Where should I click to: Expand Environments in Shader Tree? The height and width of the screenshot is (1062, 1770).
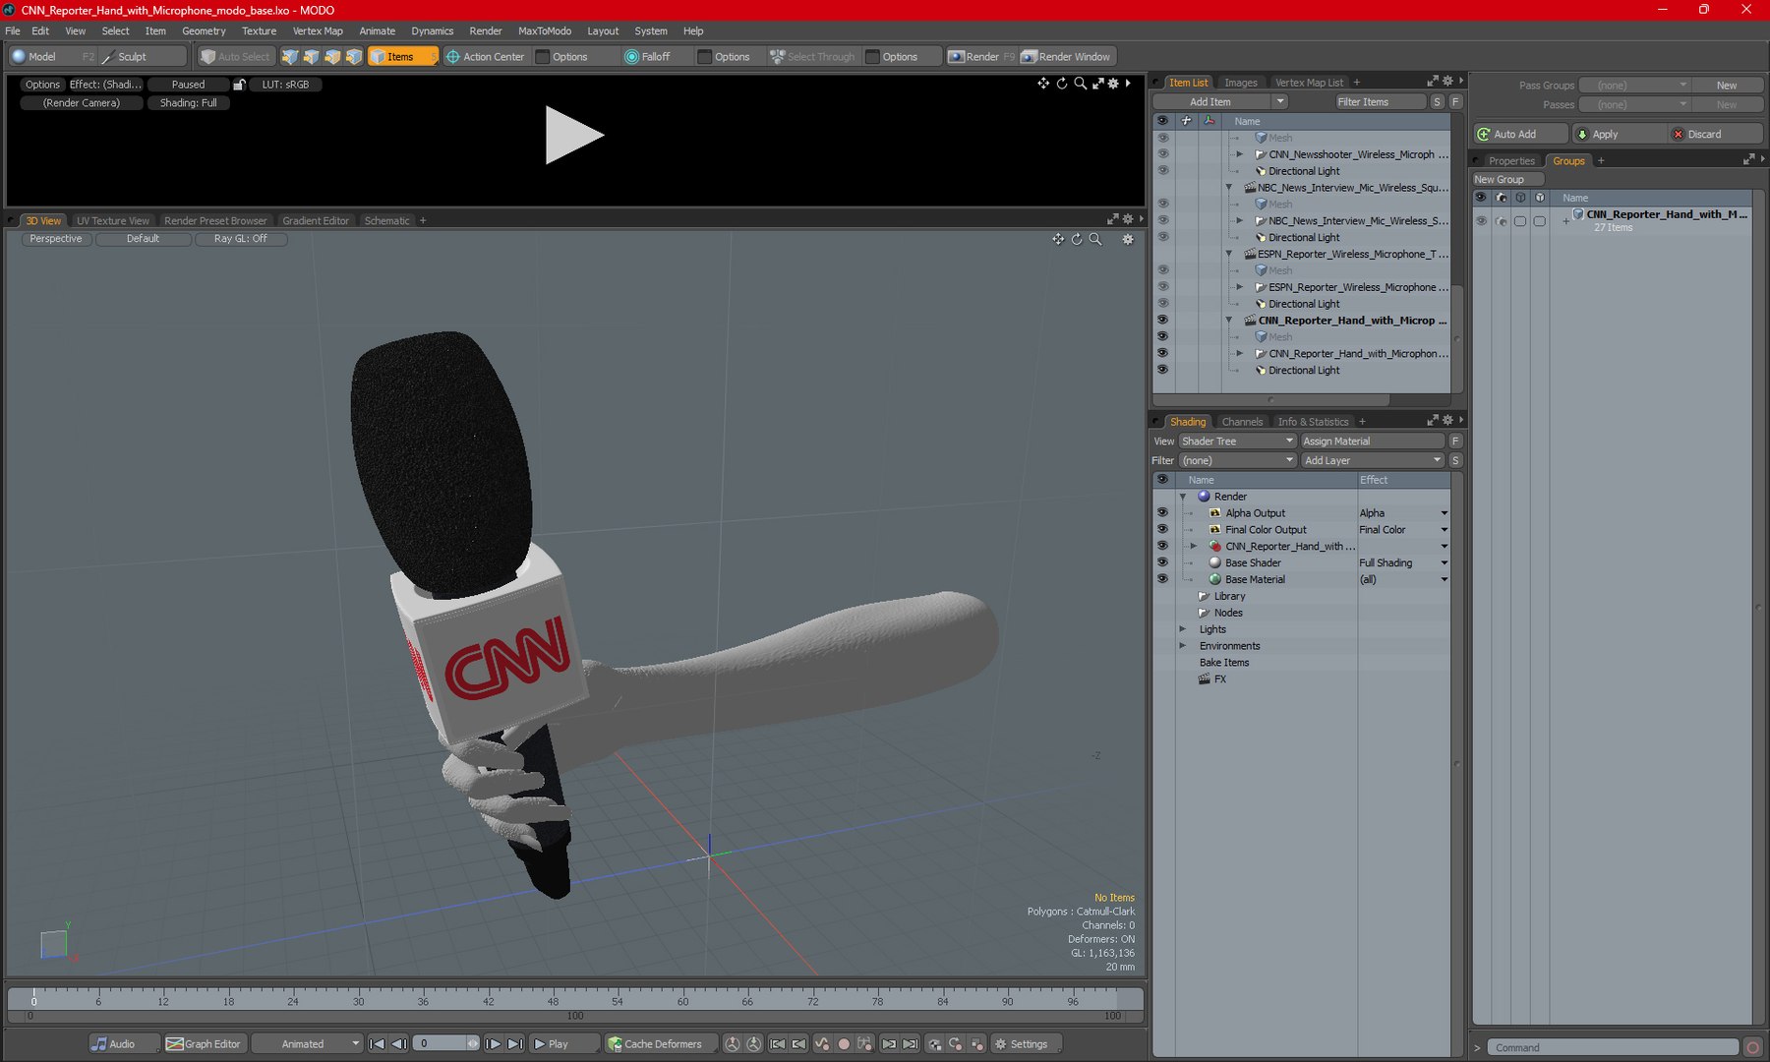click(1183, 646)
